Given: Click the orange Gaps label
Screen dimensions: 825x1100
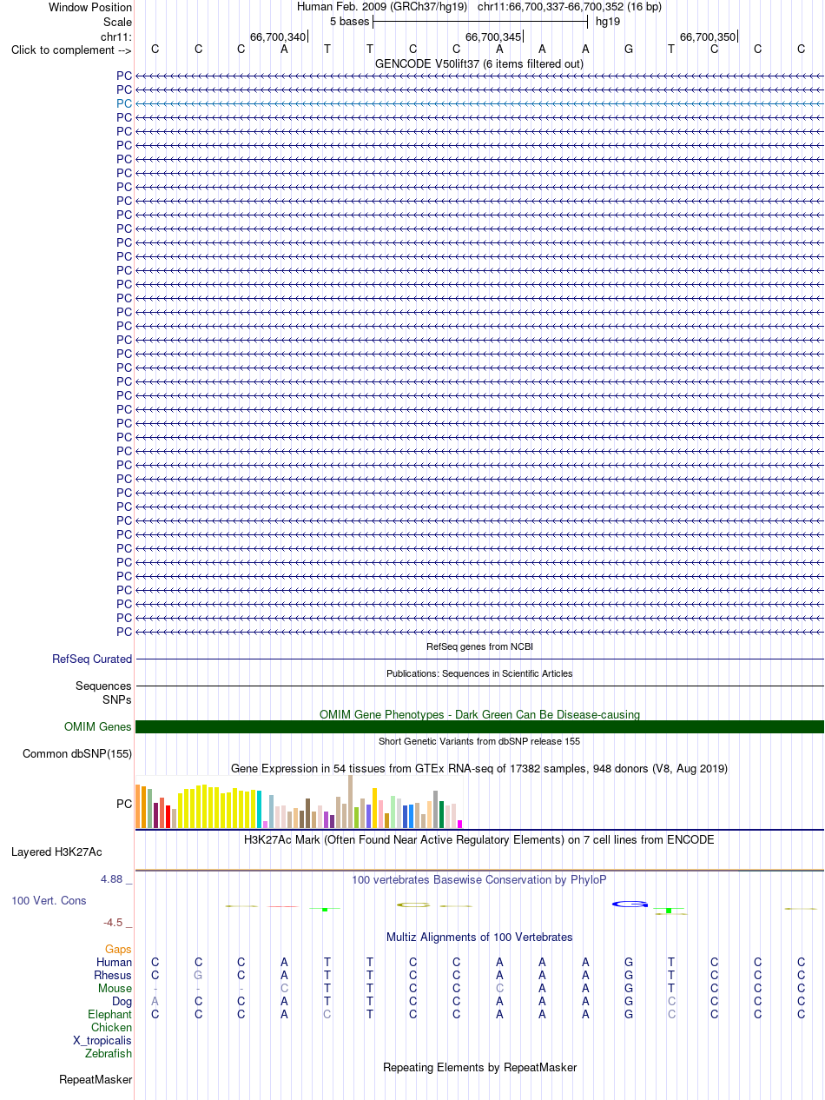Looking at the screenshot, I should (118, 950).
